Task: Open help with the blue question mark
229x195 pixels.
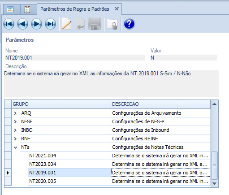Action: pos(129,24)
